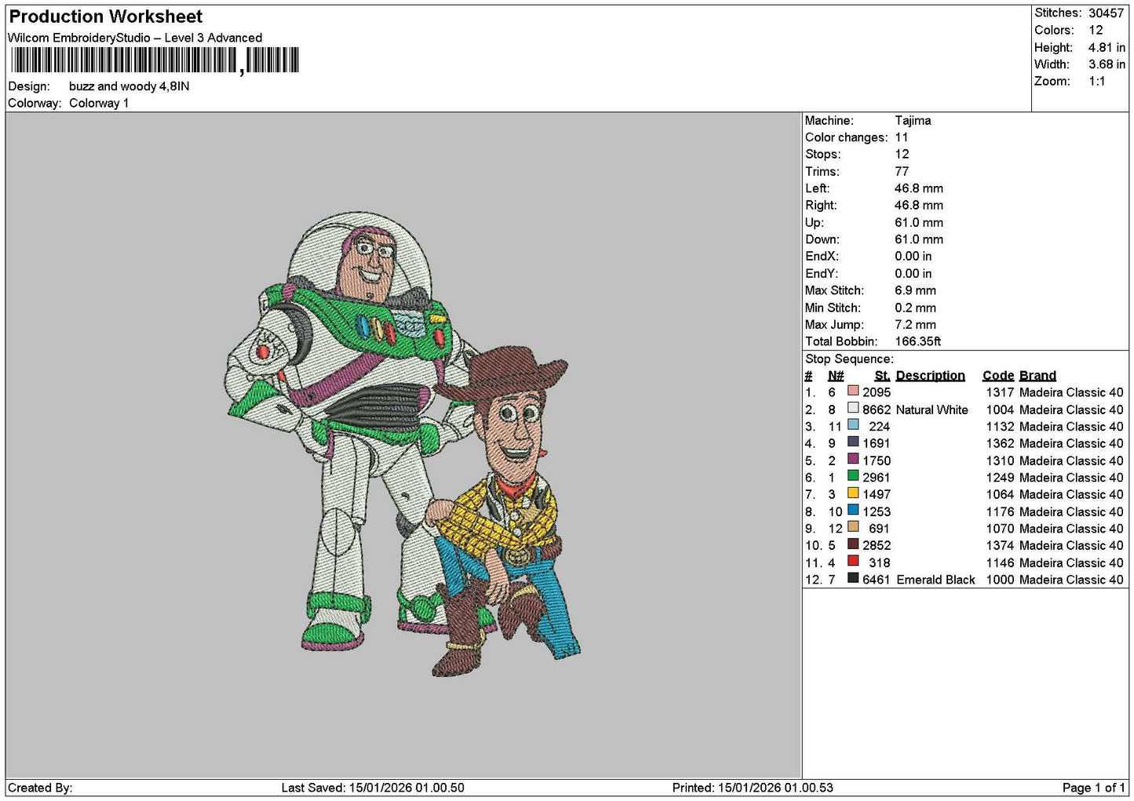Click the 'Colorway 1' value
Viewport: 1134px width, 801px height.
tap(99, 103)
